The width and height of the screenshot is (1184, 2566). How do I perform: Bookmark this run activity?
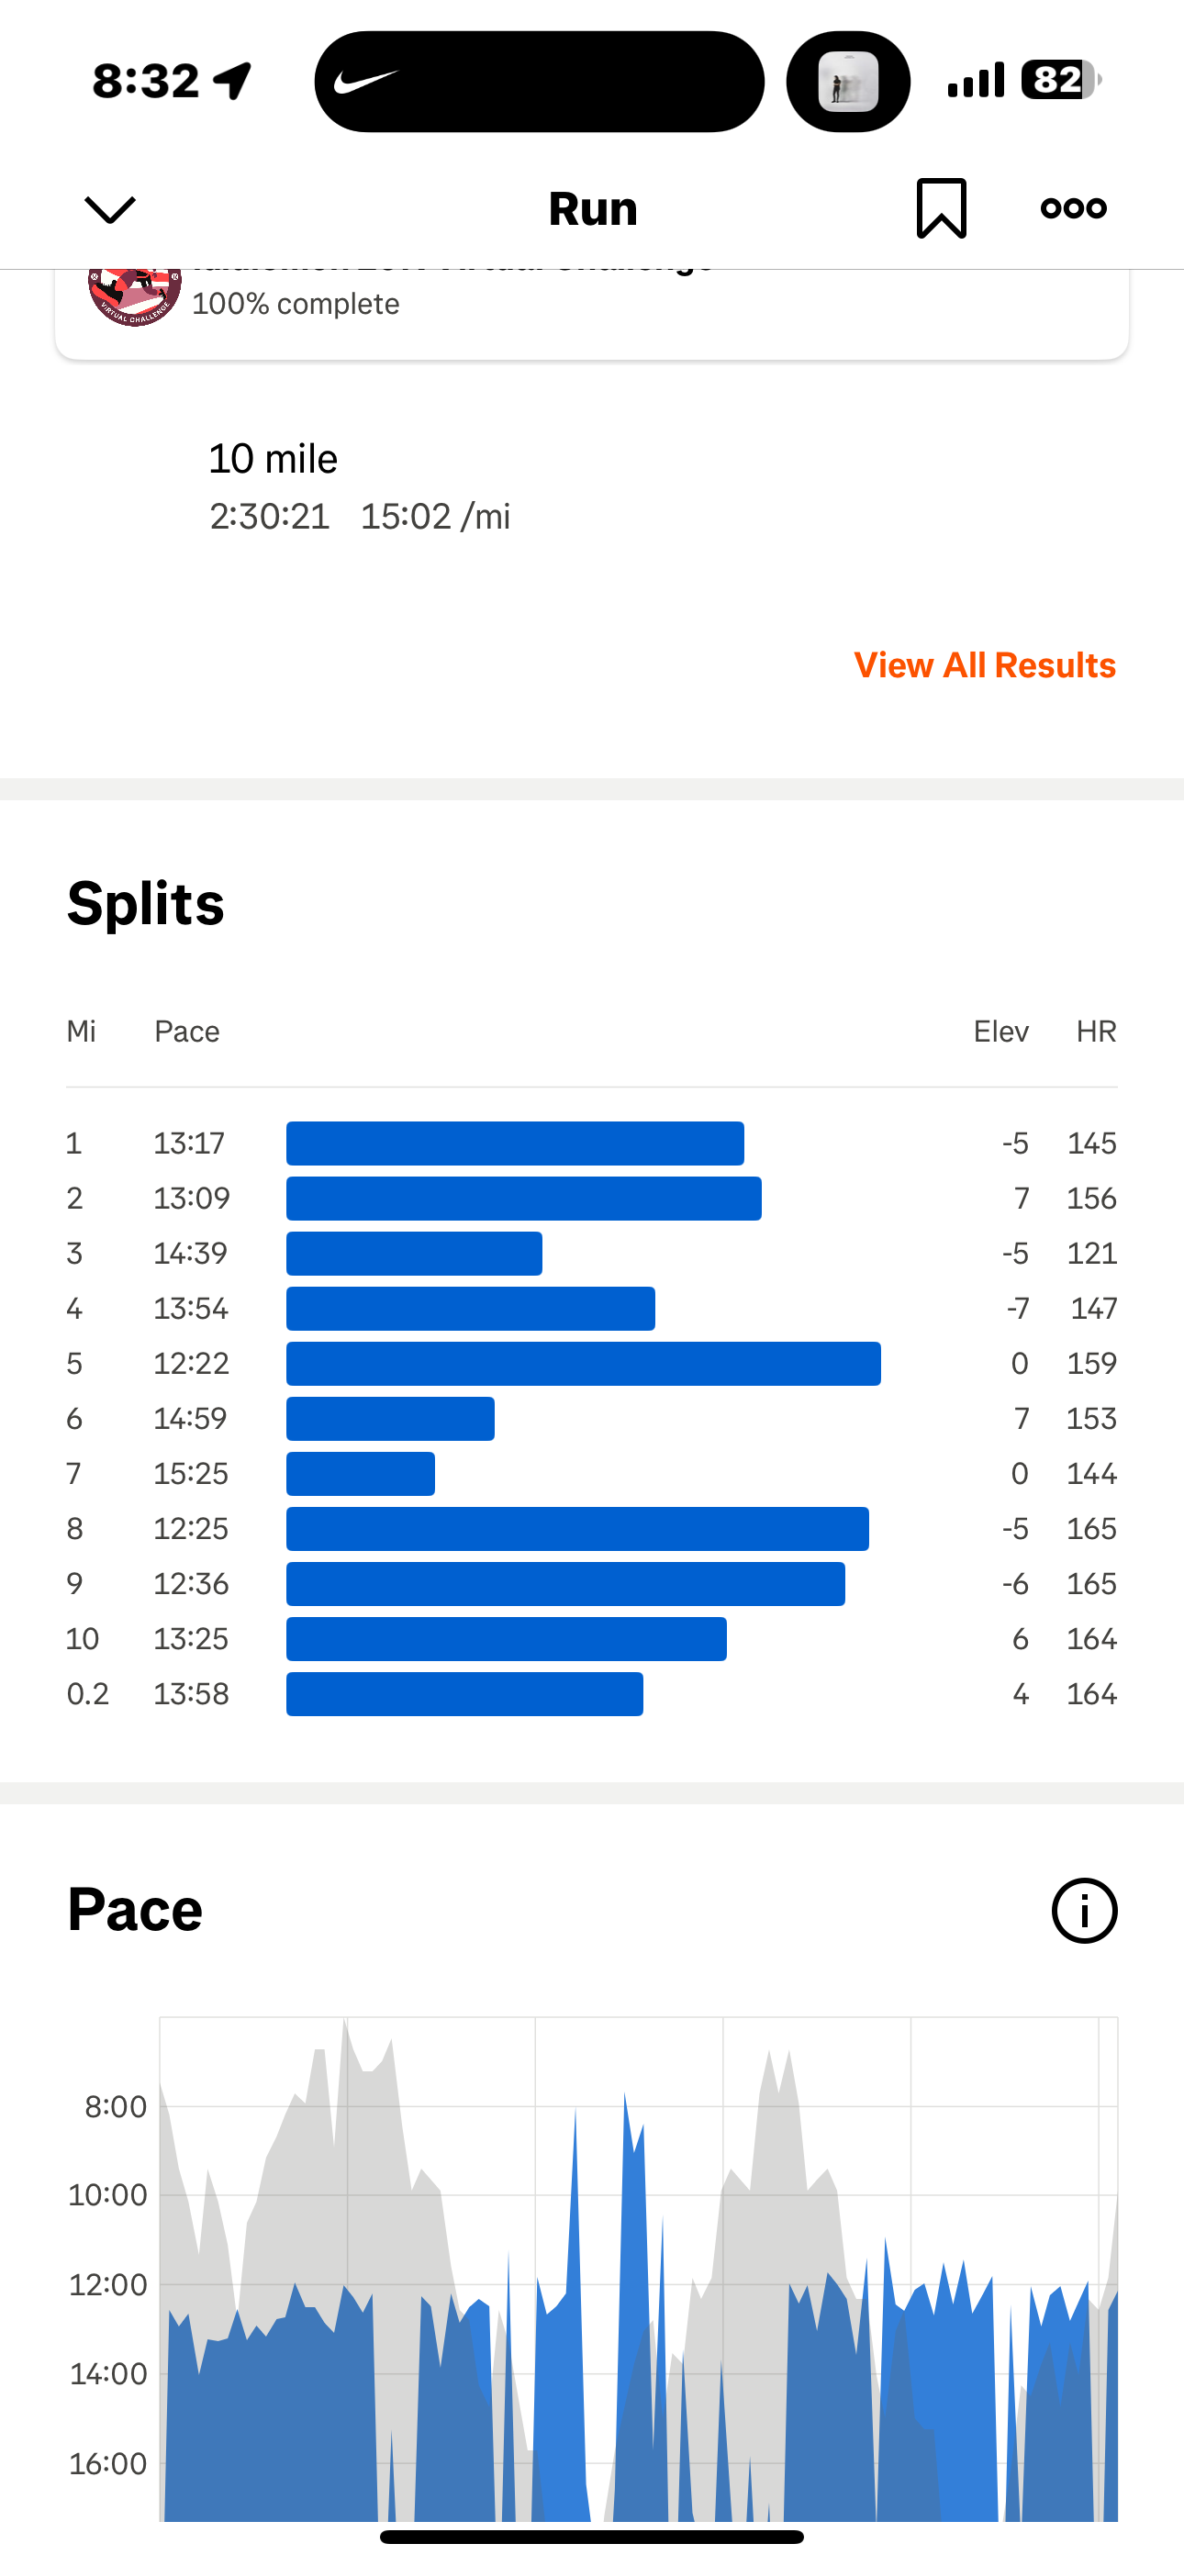941,208
